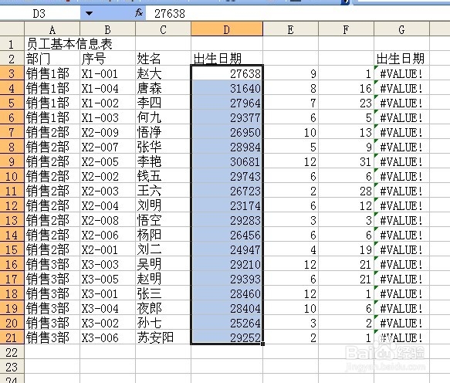This screenshot has height=383, width=450.
Task: Click column F cell 31 in row 9
Action: pyautogui.click(x=346, y=161)
